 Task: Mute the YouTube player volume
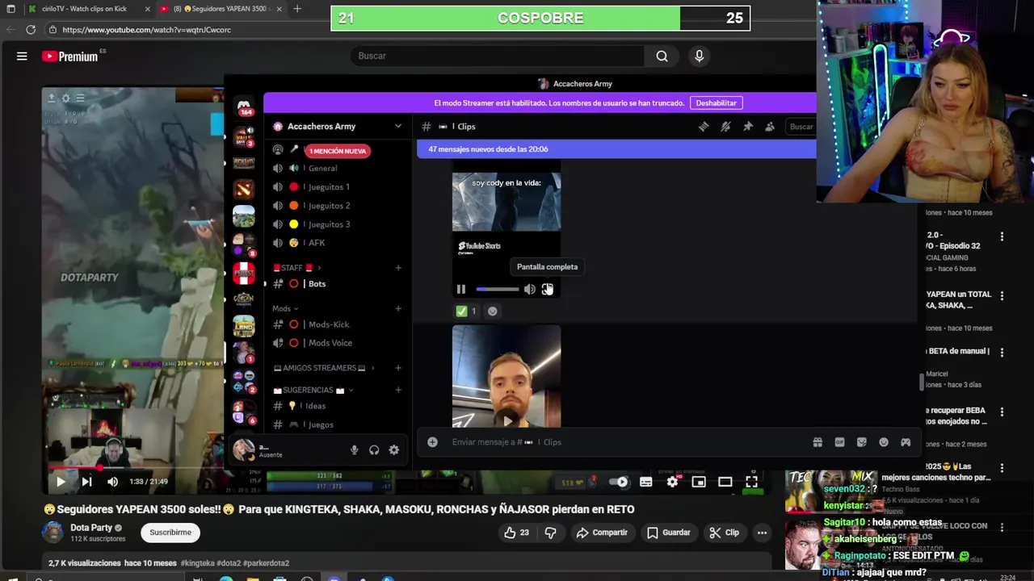tap(113, 482)
